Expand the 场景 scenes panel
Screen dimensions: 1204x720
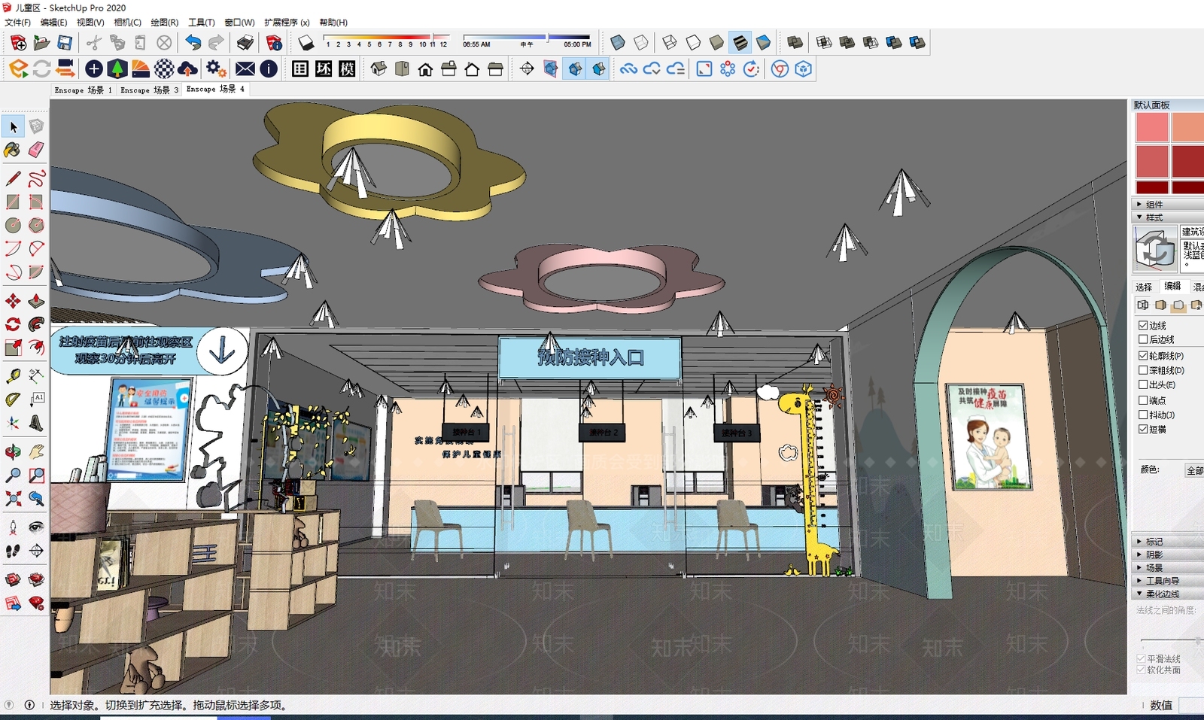[x=1168, y=568]
